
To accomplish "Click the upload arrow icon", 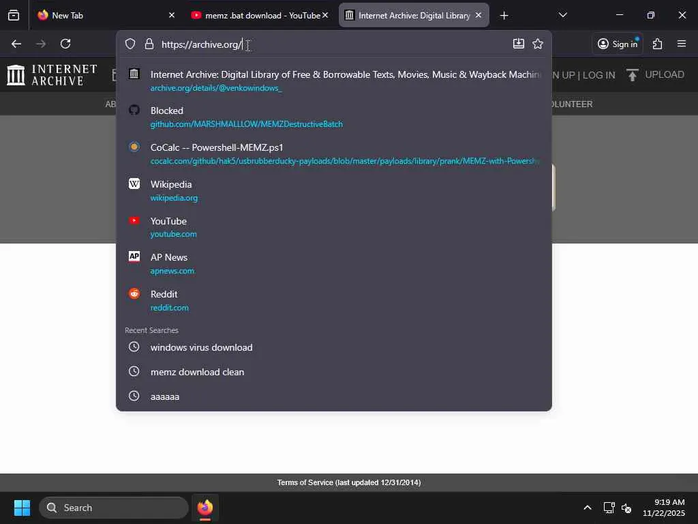I will [x=632, y=75].
